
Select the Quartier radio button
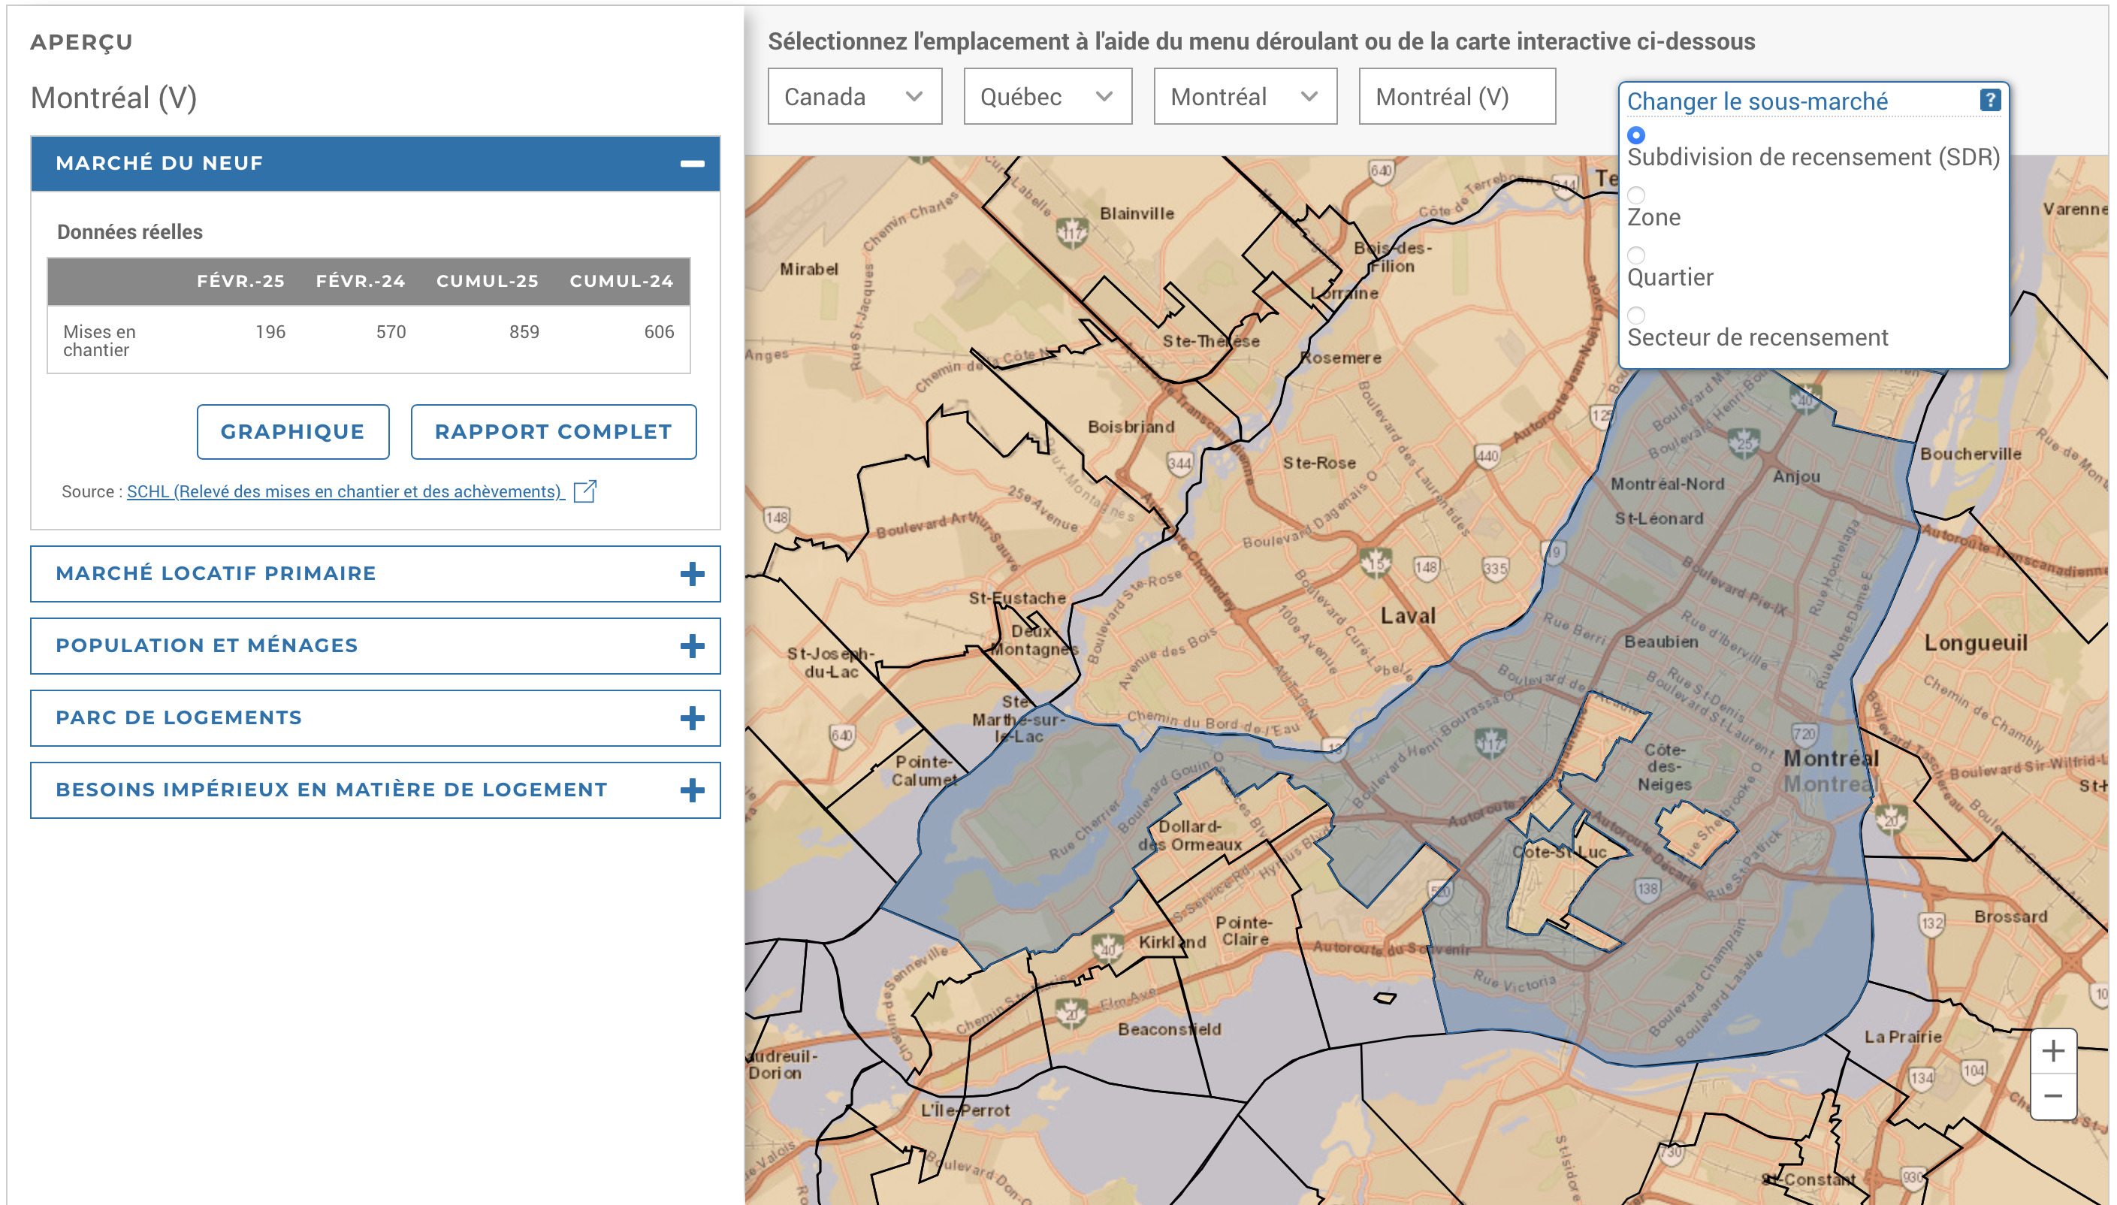tap(1635, 255)
